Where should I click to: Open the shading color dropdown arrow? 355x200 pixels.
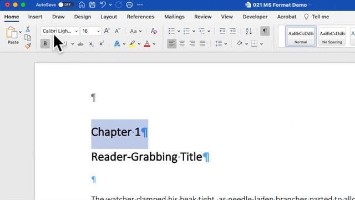click(246, 44)
